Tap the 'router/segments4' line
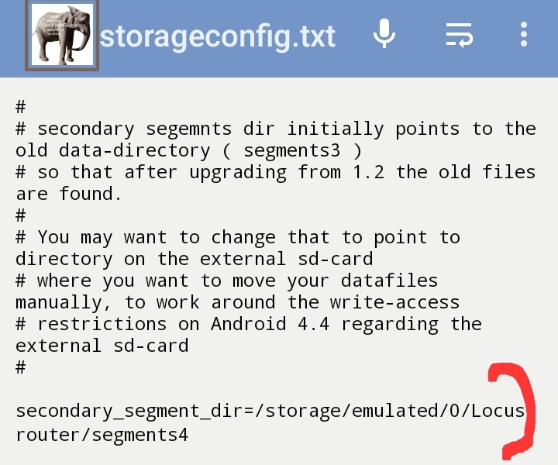The height and width of the screenshot is (465, 558). pyautogui.click(x=102, y=436)
